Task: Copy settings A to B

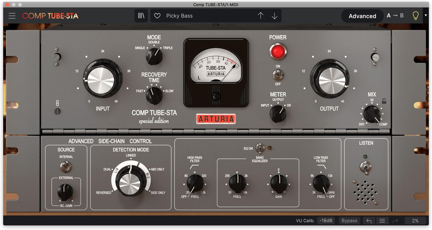Action: point(395,16)
